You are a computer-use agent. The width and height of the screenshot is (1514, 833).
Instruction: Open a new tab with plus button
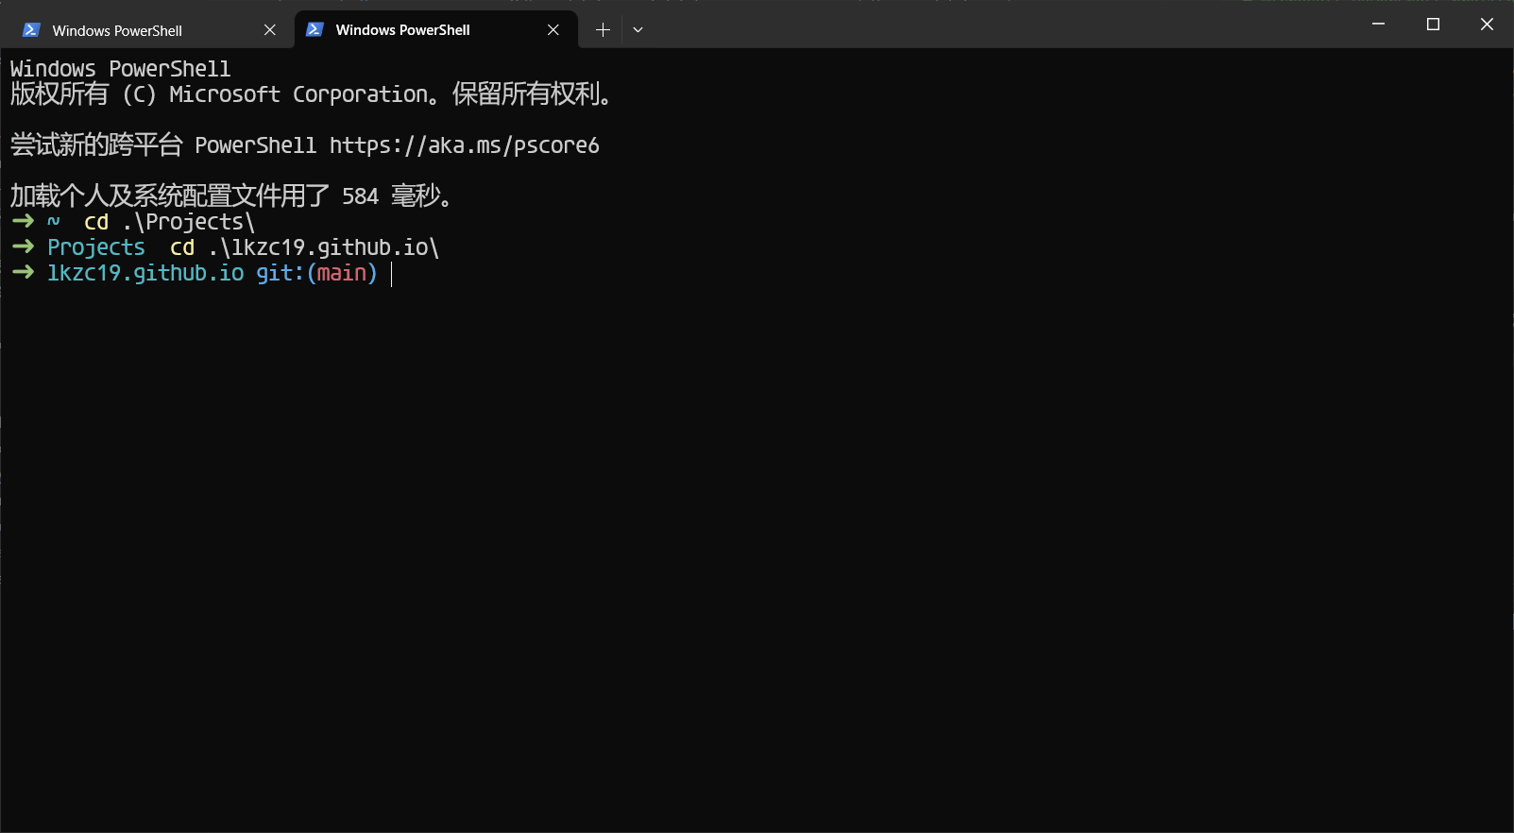click(x=603, y=30)
